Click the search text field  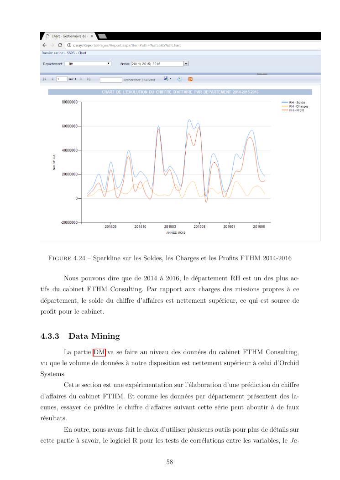[111, 80]
